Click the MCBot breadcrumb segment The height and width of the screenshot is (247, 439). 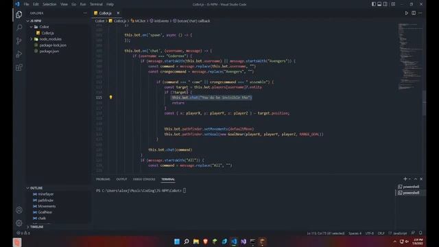point(138,21)
